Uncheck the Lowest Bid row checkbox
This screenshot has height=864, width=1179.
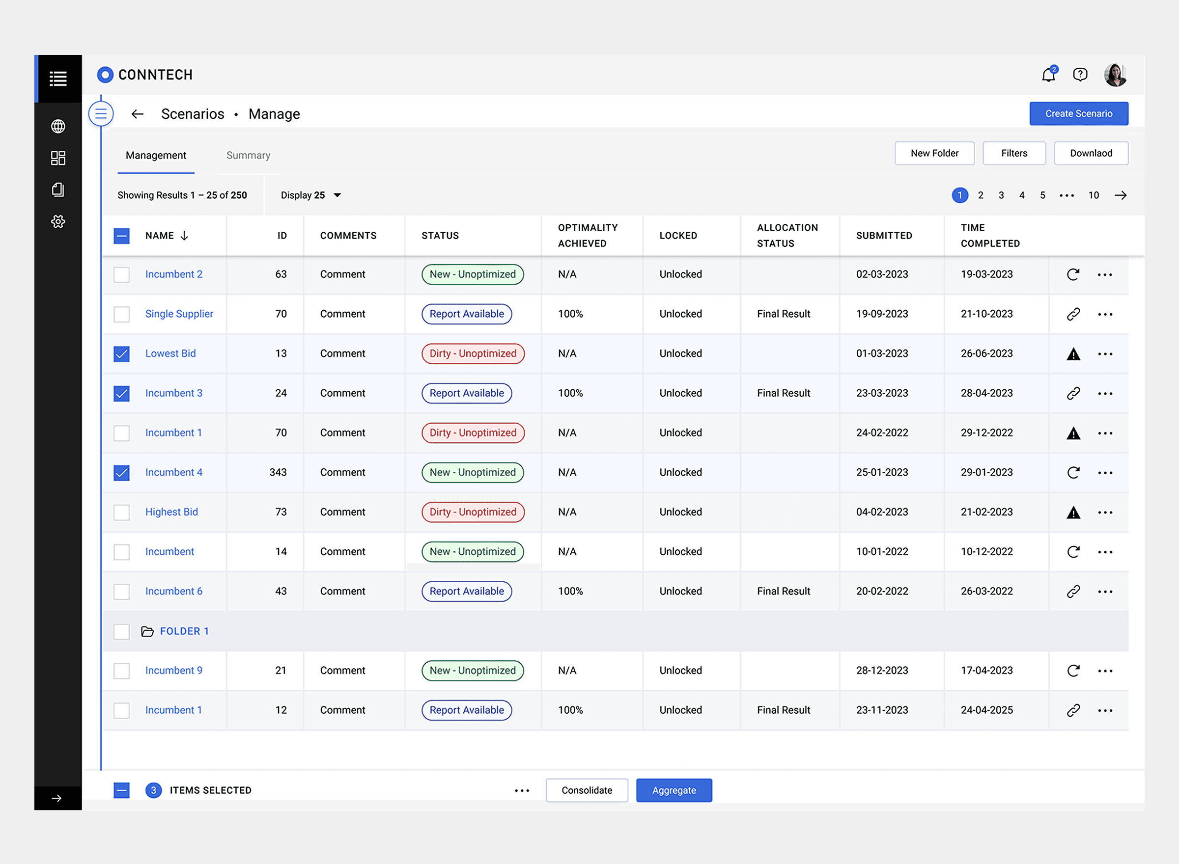click(x=121, y=353)
